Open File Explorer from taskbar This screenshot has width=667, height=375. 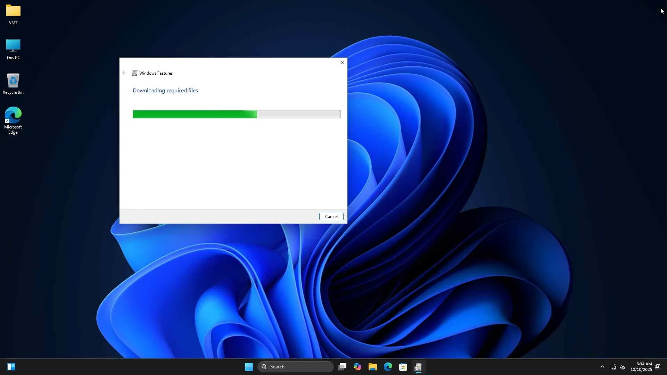pos(373,367)
